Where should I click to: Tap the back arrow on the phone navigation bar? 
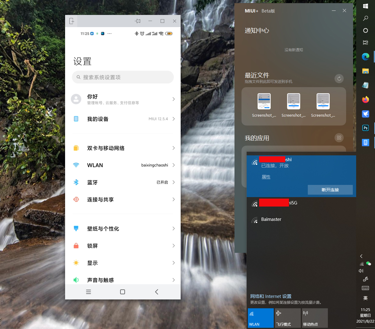(x=156, y=292)
